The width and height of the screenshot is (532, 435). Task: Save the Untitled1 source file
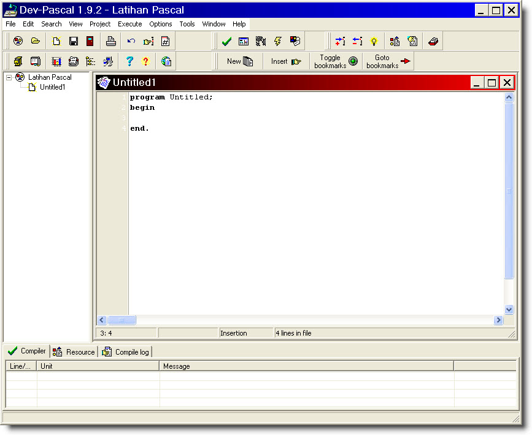click(74, 41)
